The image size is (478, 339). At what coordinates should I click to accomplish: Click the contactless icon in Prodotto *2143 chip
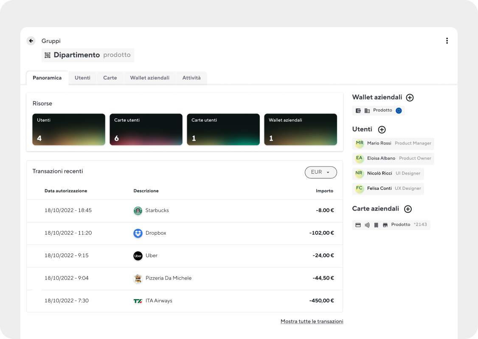367,225
